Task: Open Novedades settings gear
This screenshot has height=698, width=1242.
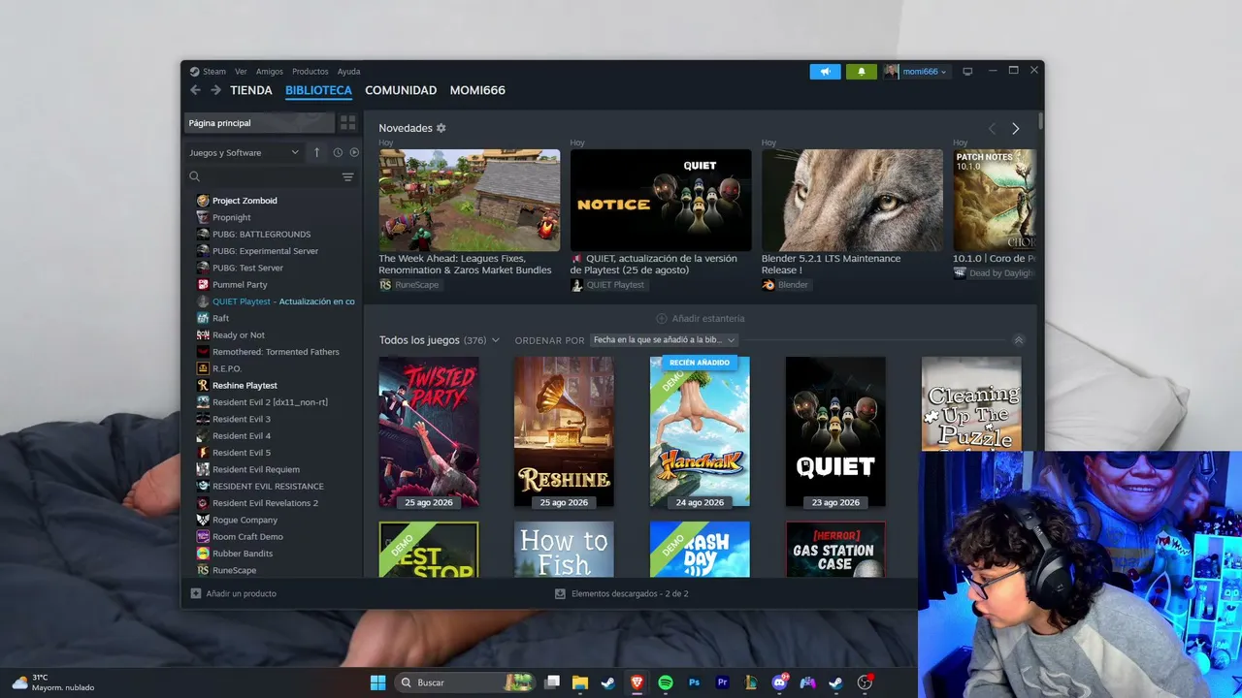Action: tap(441, 128)
